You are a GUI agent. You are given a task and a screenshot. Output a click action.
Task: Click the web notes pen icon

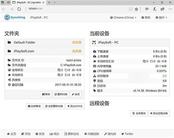155,9
